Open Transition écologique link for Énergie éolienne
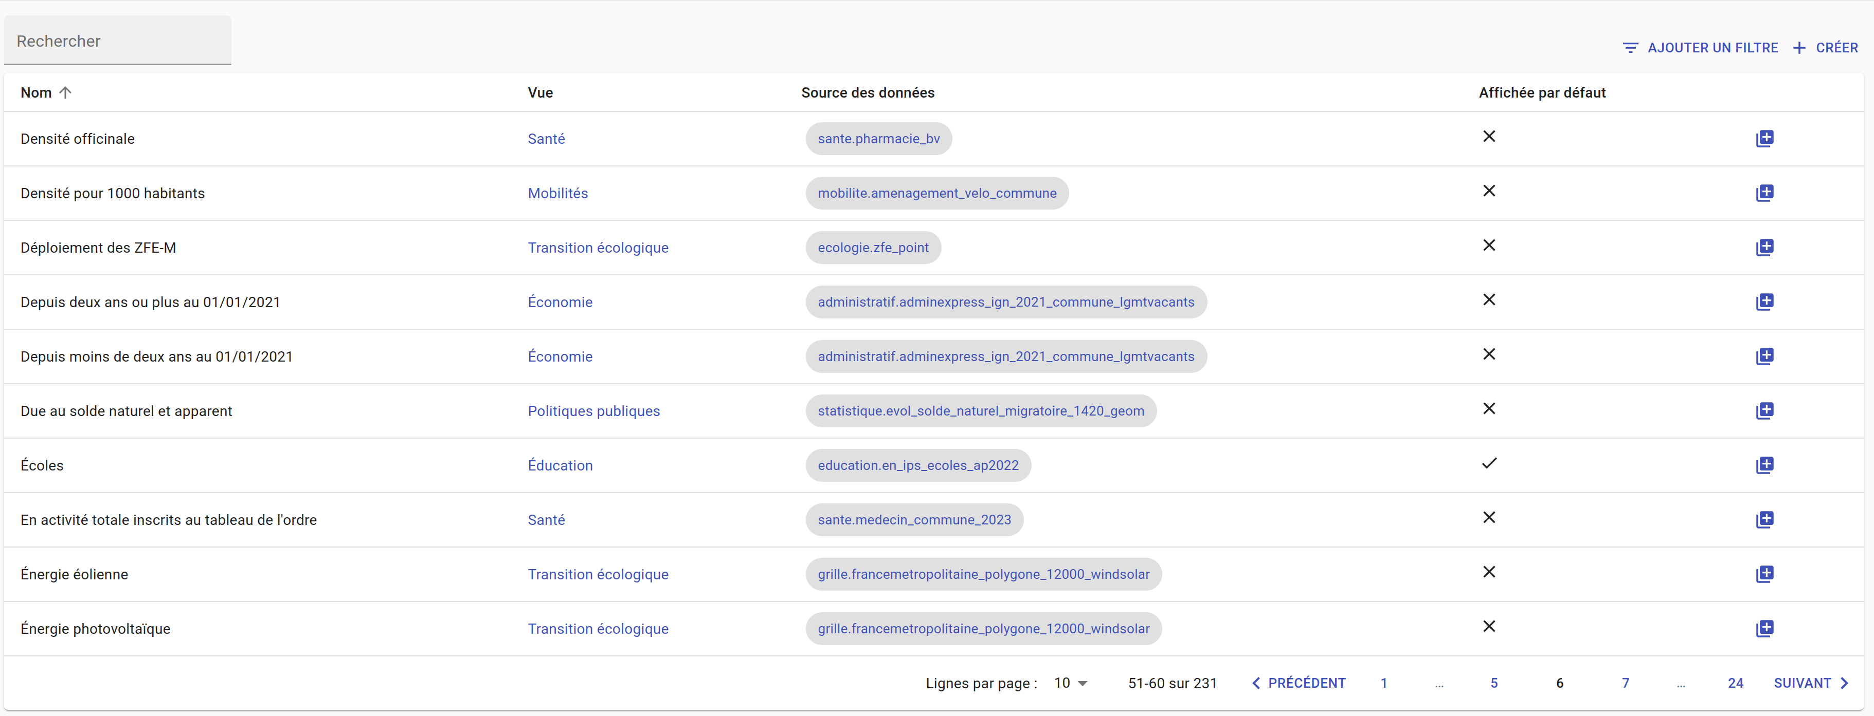Image resolution: width=1874 pixels, height=716 pixels. [598, 575]
